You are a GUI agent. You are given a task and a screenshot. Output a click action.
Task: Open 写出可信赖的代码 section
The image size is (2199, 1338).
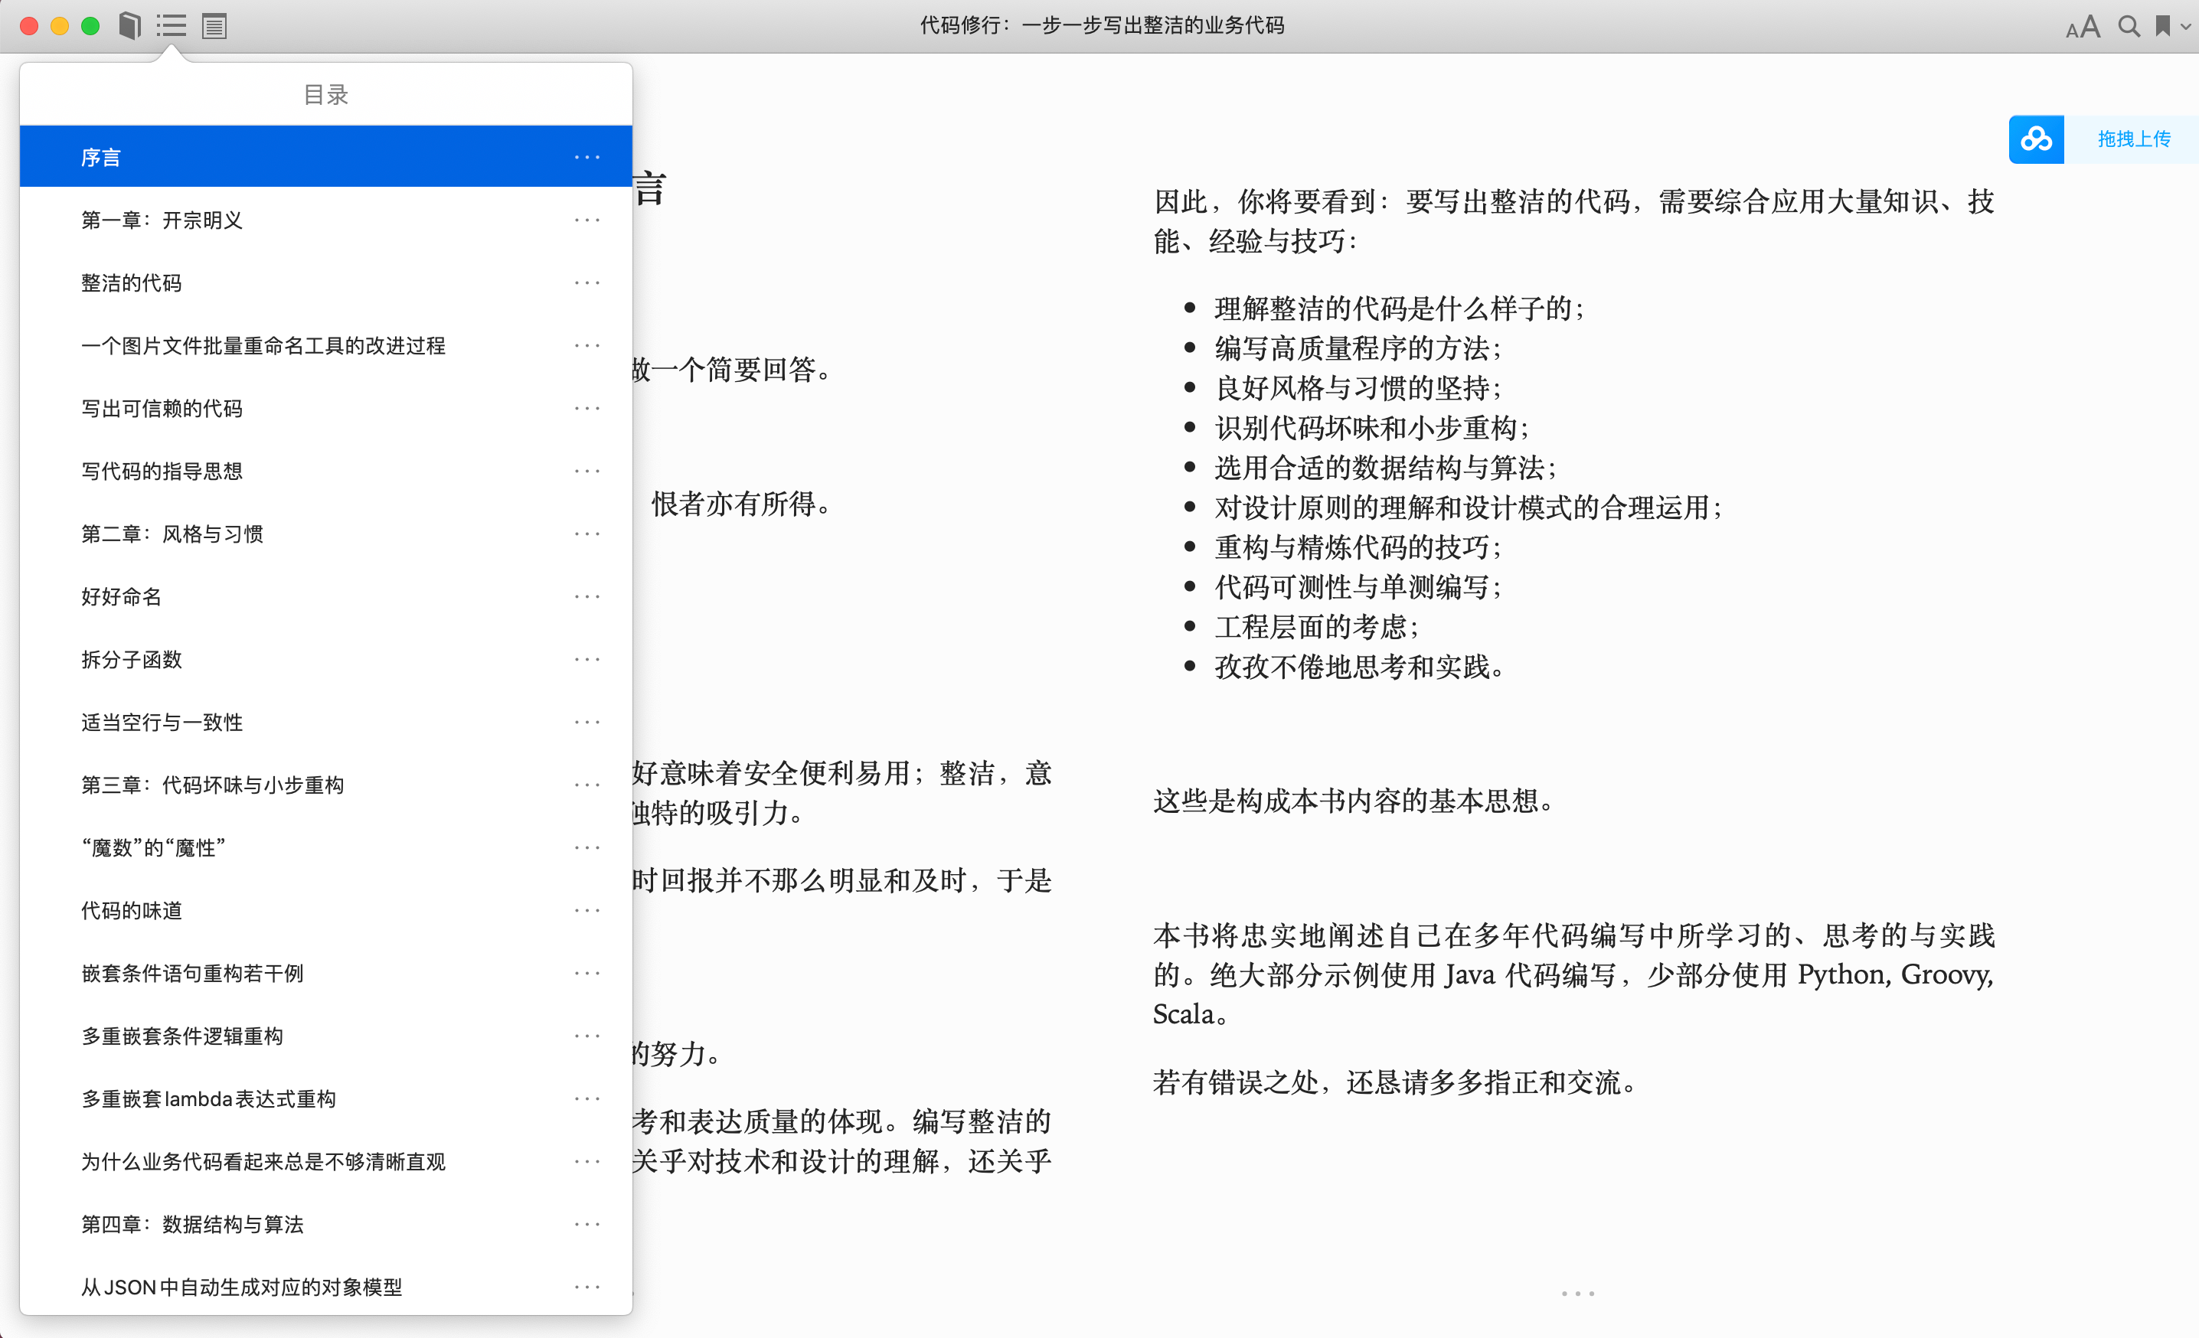325,408
